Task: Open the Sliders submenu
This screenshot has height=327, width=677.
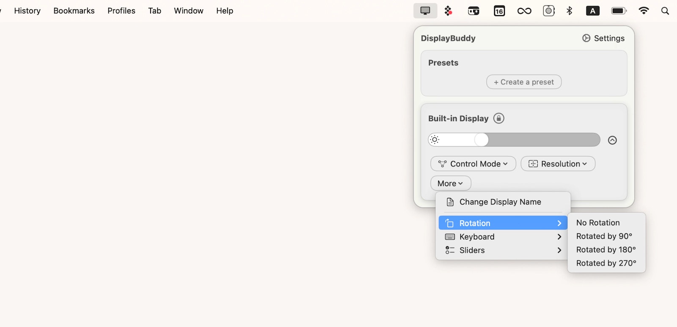Action: tap(503, 250)
